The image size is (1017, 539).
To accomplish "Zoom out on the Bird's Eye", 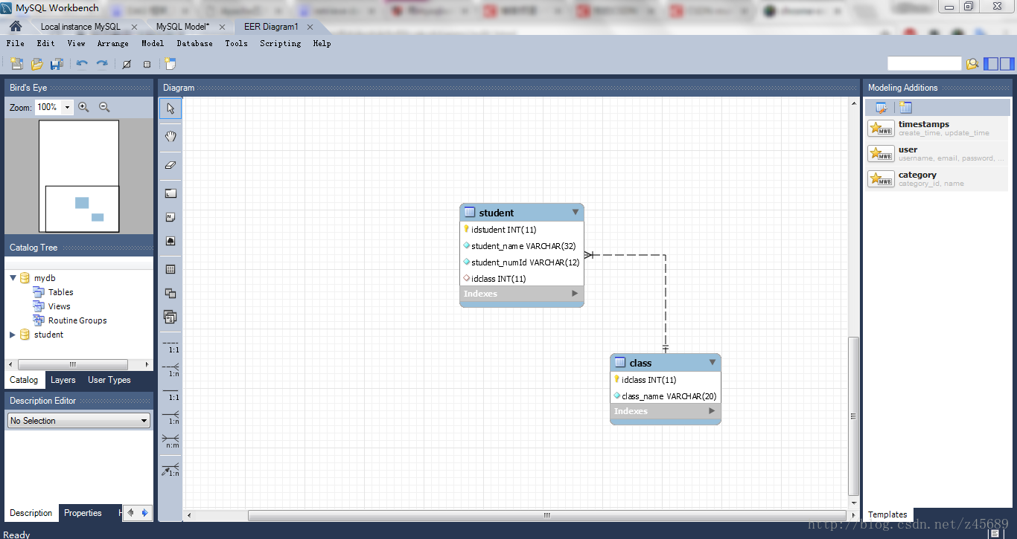I will (104, 107).
